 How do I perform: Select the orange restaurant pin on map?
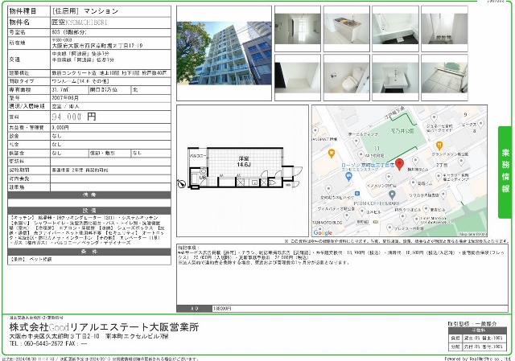click(439, 145)
